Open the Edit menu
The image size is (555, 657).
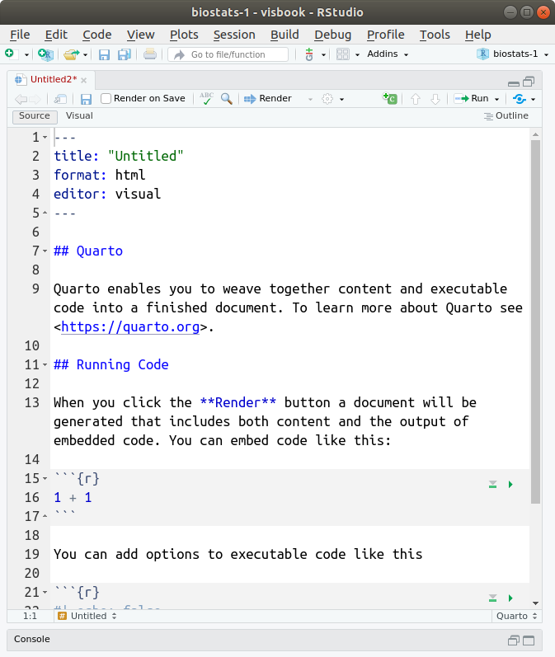(56, 35)
